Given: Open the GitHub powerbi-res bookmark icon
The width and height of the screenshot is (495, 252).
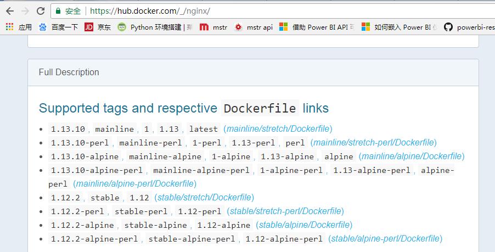Looking at the screenshot, I should tap(448, 27).
